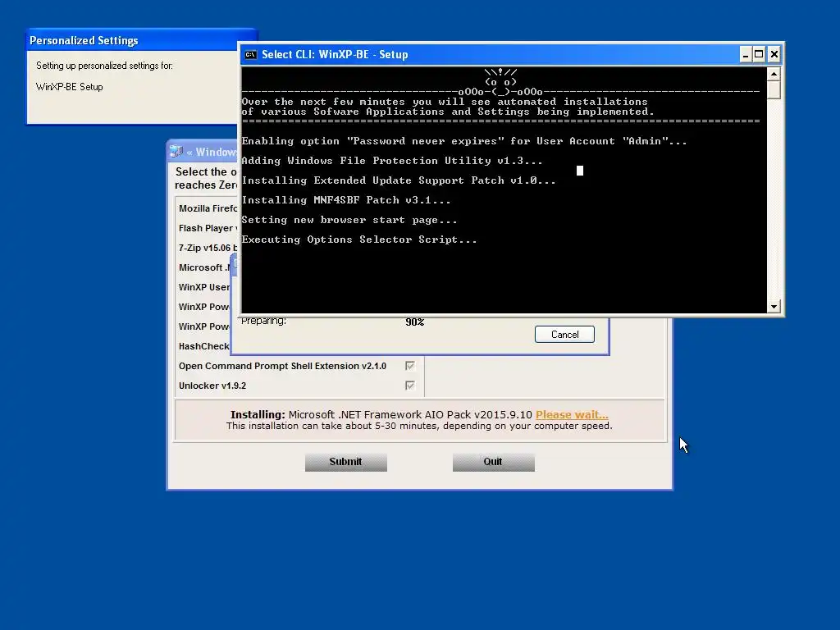This screenshot has height=630, width=840.
Task: Cancel the preparing progress dialog
Action: [564, 335]
